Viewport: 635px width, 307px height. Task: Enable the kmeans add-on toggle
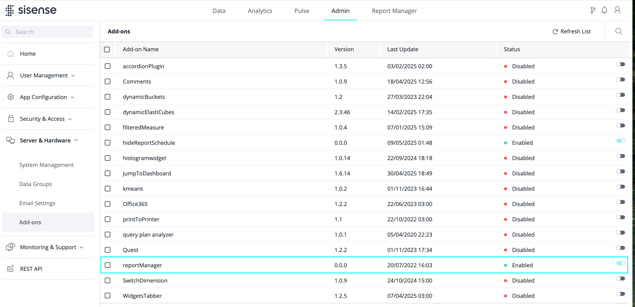pos(621,187)
